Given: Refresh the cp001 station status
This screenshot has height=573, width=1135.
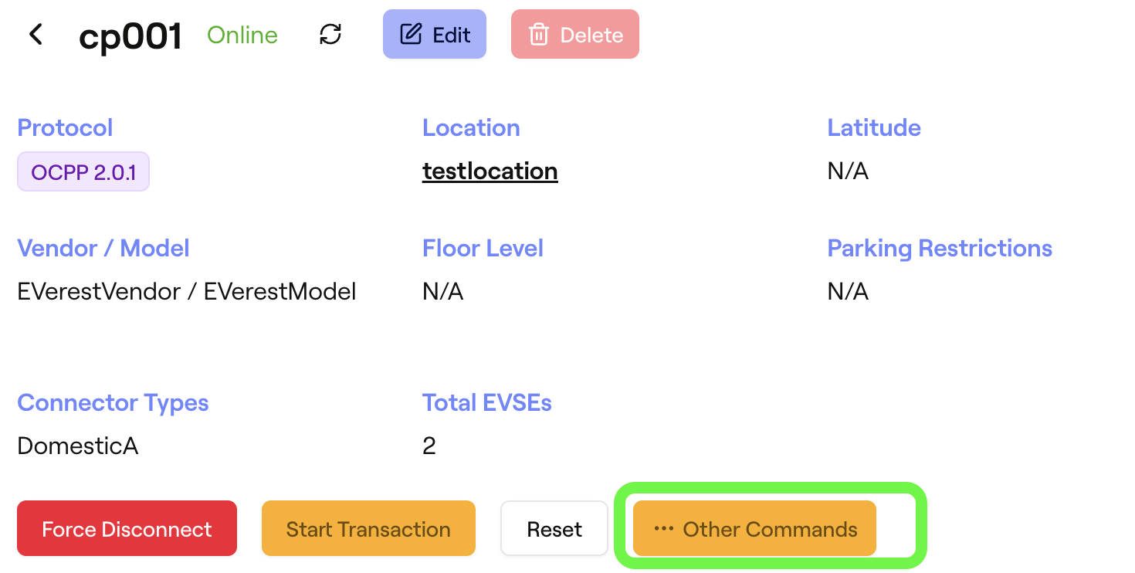Looking at the screenshot, I should tap(330, 35).
